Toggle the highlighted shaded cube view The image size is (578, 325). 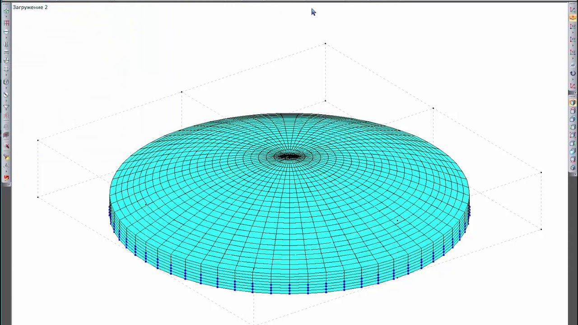573,102
